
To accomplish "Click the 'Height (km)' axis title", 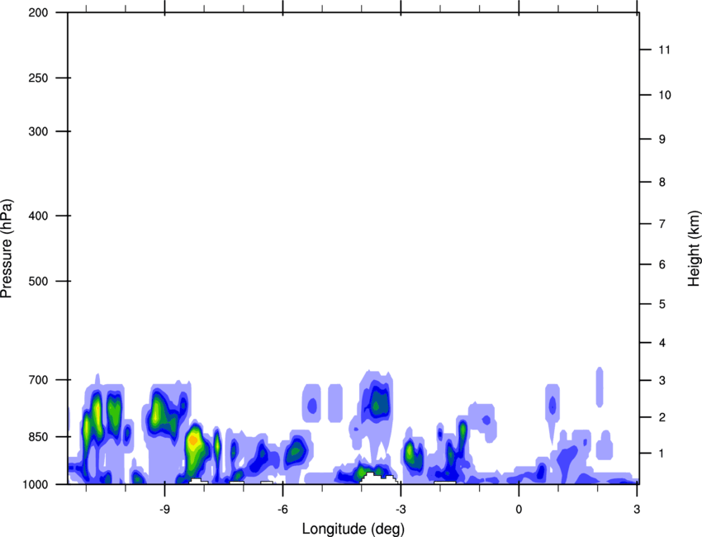I will point(694,249).
